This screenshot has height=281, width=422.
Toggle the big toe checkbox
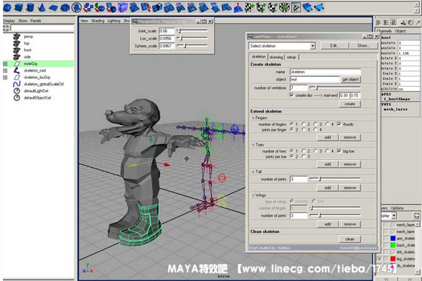coord(339,151)
